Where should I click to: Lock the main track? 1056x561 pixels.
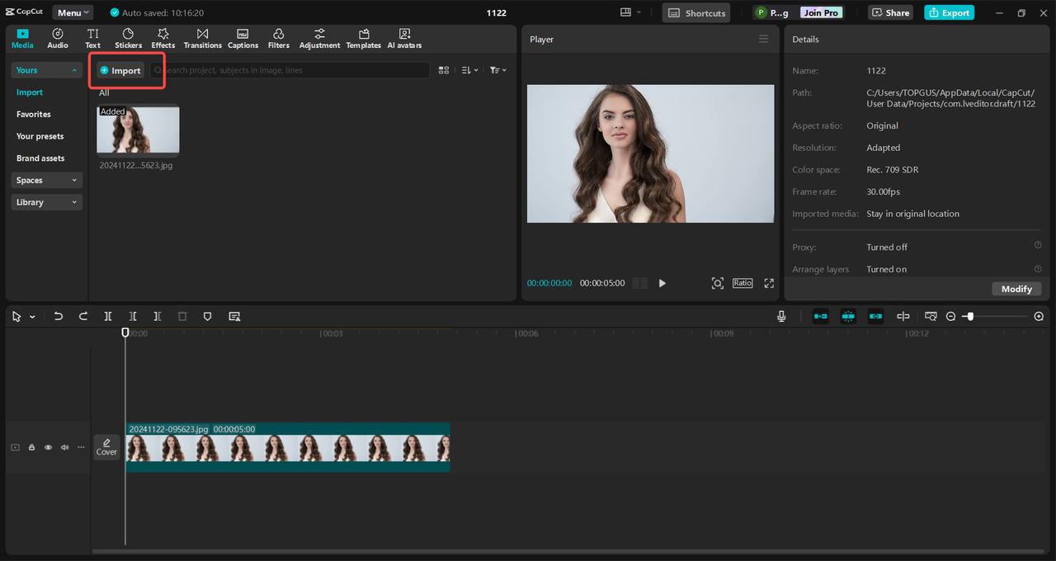tap(31, 447)
